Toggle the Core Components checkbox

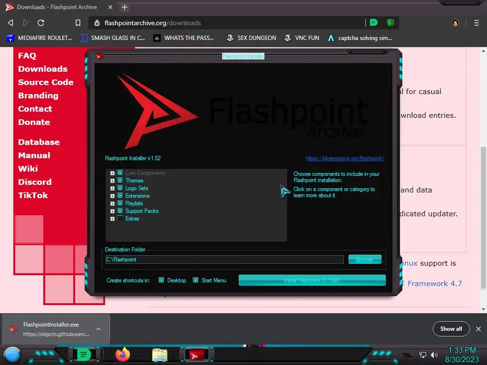120,173
